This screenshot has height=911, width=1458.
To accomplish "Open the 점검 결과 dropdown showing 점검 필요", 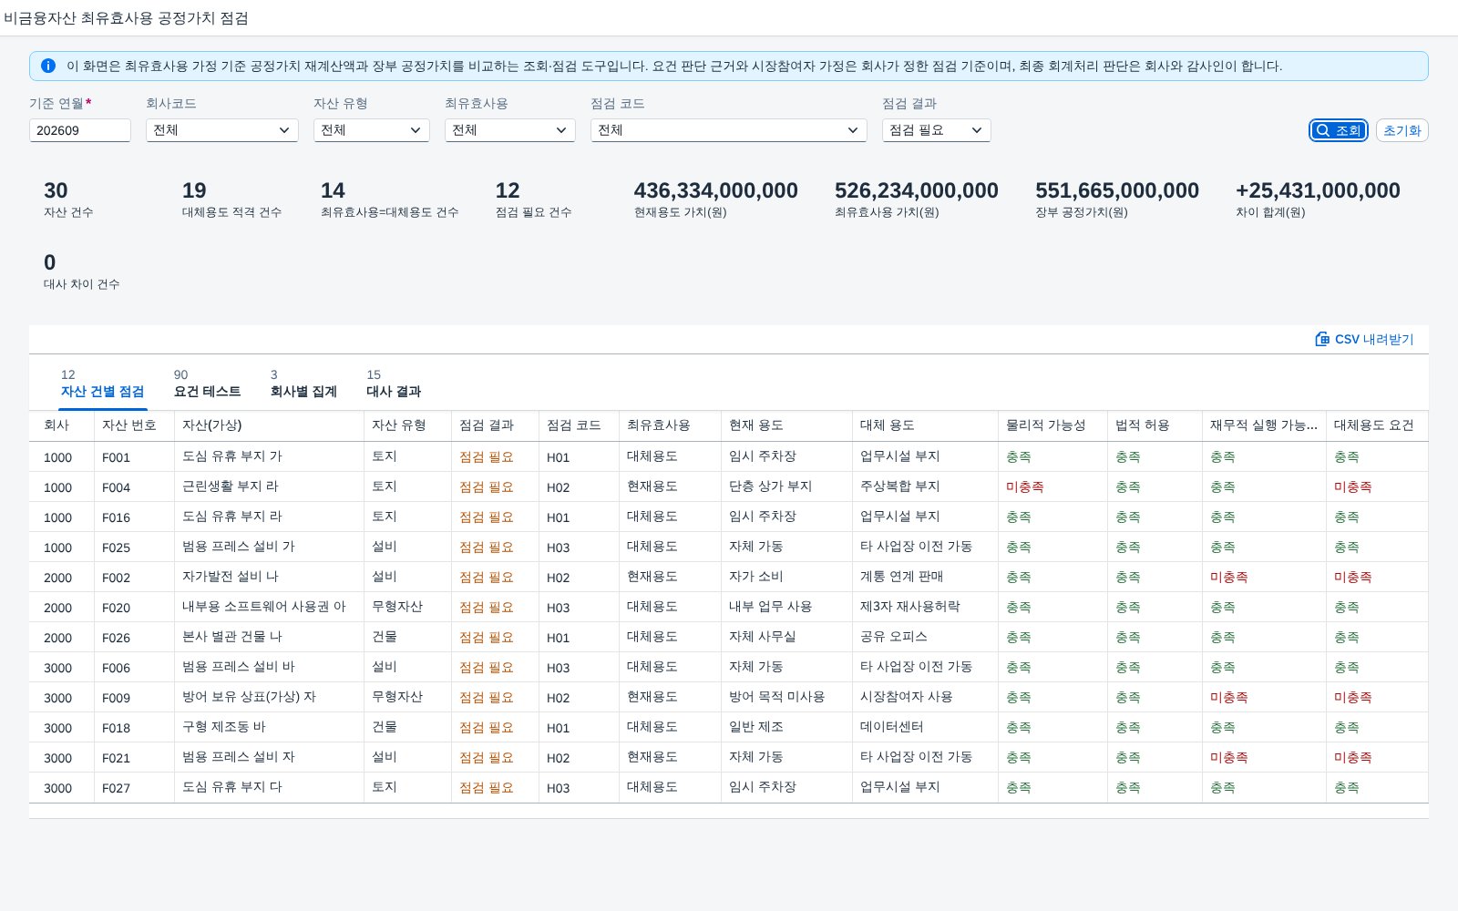I will (937, 130).
